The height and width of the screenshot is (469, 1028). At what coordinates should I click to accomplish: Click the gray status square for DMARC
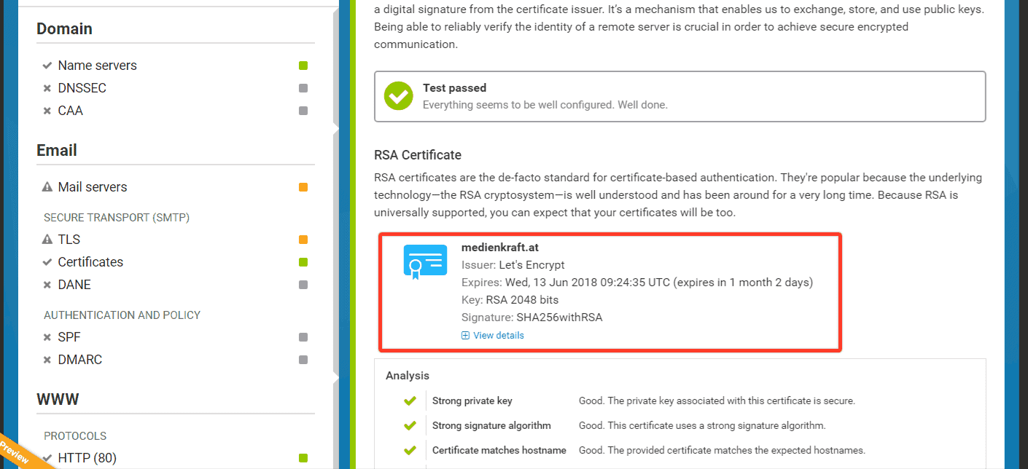coord(303,360)
